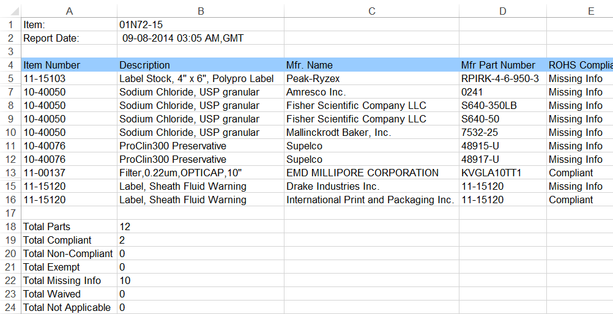Select item number 11-00137 cell
613x314 pixels.
click(x=69, y=173)
